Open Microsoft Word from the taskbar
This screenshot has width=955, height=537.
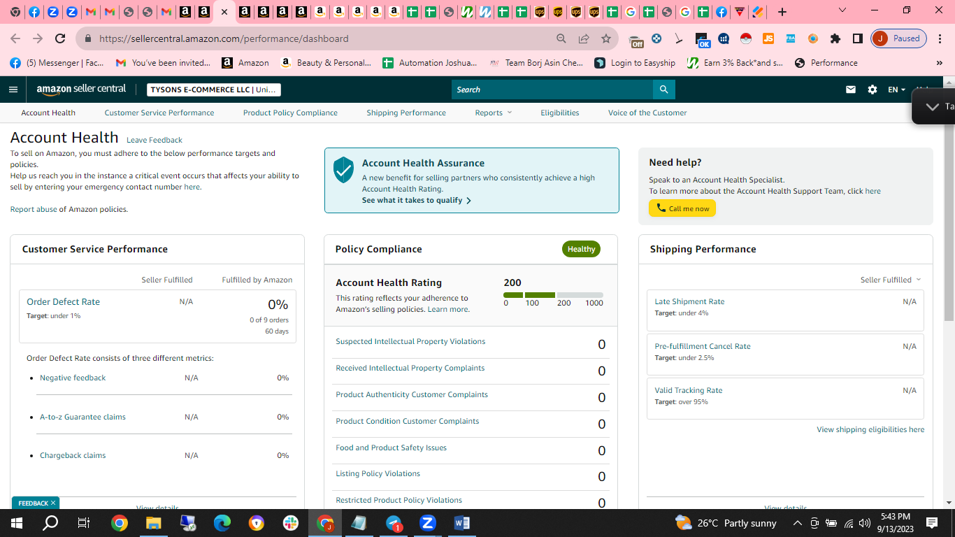pos(462,522)
